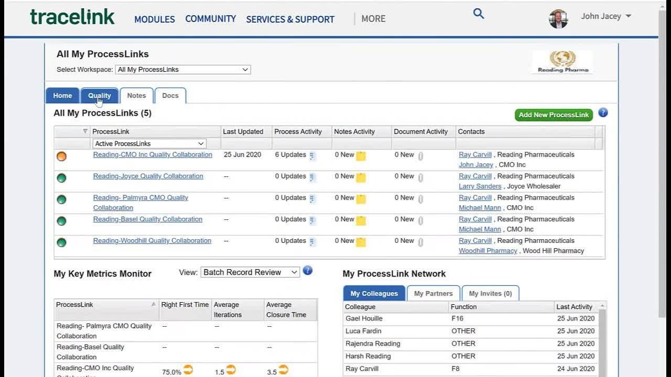Click Right First Time orange trend arrow
The image size is (671, 377).
point(188,370)
